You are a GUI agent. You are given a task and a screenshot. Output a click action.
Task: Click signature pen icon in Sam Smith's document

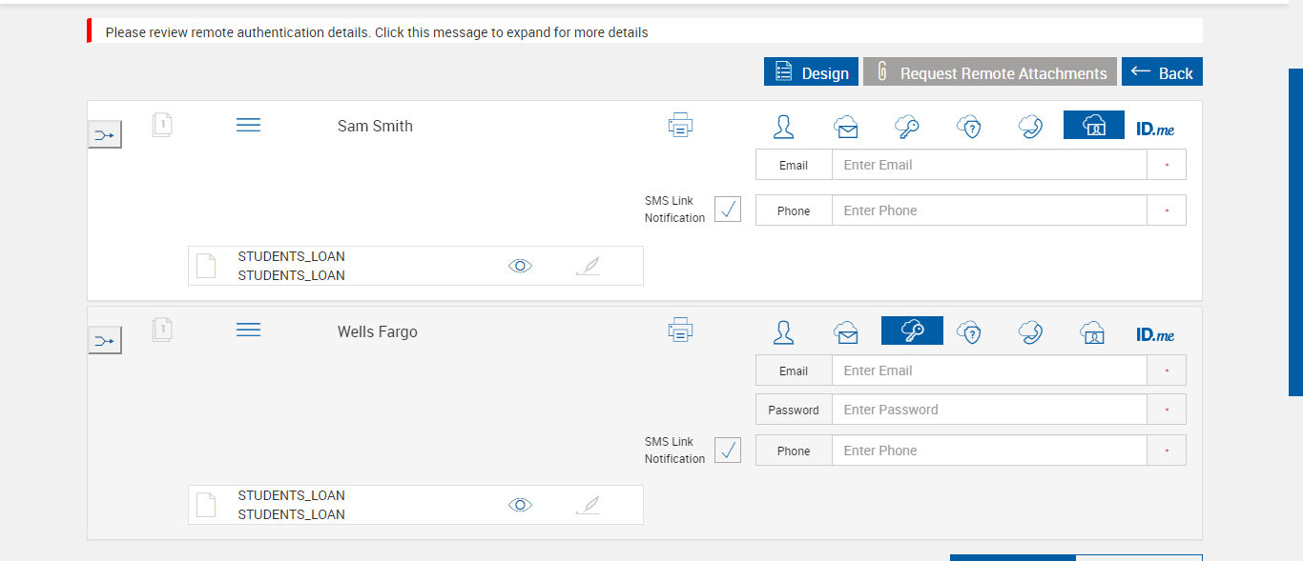(588, 266)
